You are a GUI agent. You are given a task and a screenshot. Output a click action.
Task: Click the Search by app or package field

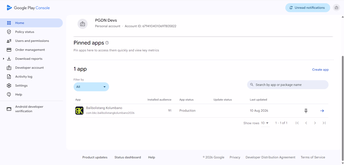point(288,85)
